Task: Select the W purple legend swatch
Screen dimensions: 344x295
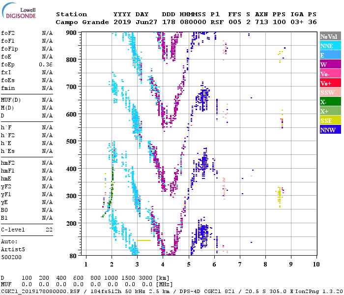Action: pyautogui.click(x=330, y=64)
